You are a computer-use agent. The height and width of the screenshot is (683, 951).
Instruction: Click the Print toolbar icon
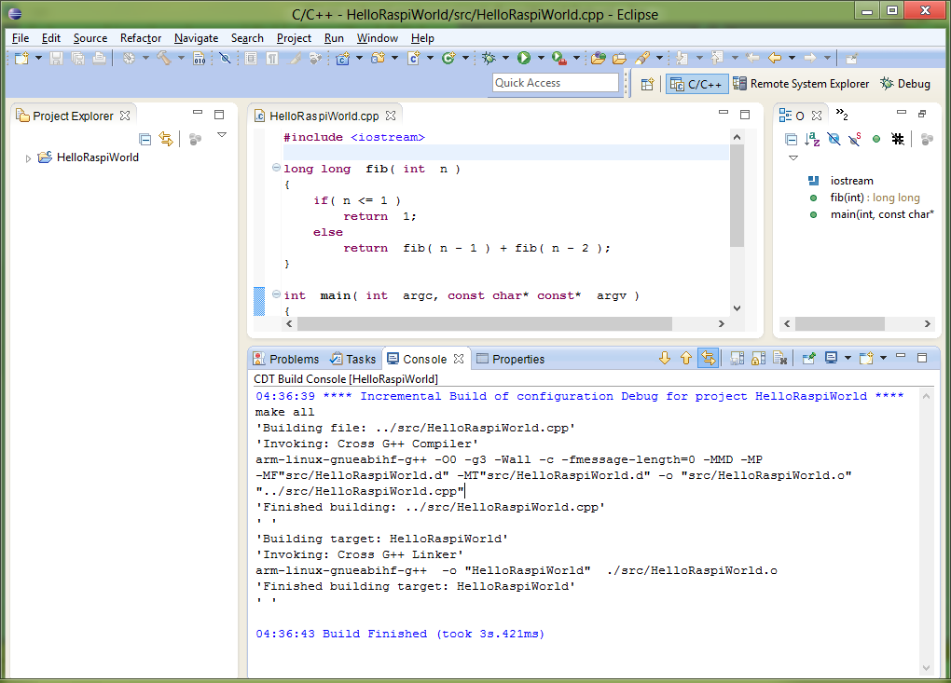[x=99, y=58]
